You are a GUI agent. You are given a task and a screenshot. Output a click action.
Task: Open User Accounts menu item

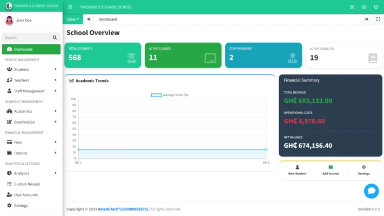point(31,195)
